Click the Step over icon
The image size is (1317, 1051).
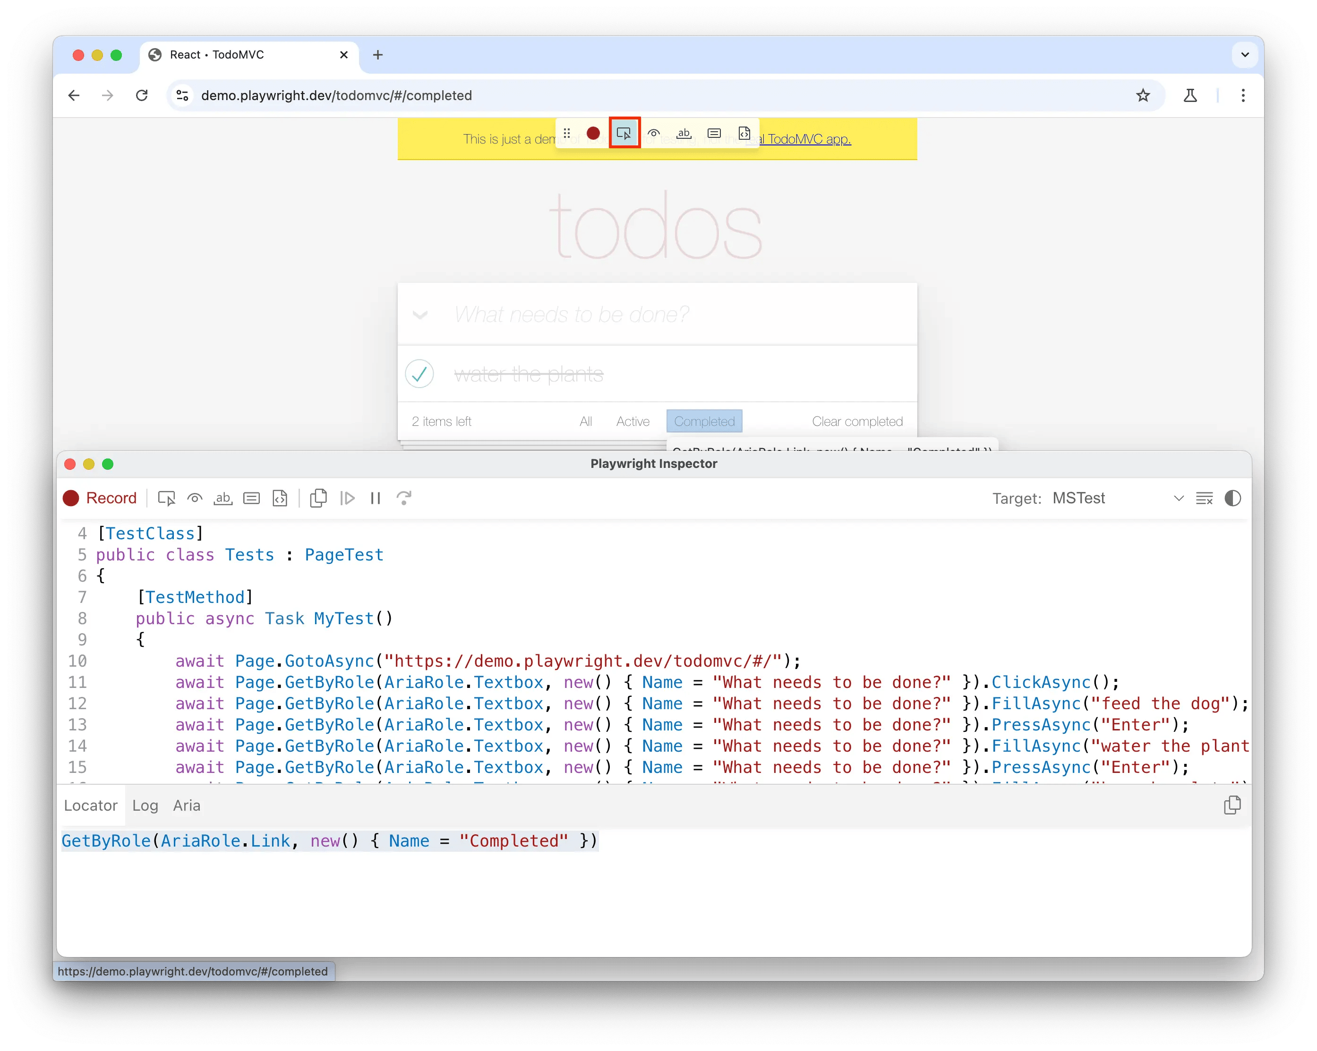tap(404, 498)
